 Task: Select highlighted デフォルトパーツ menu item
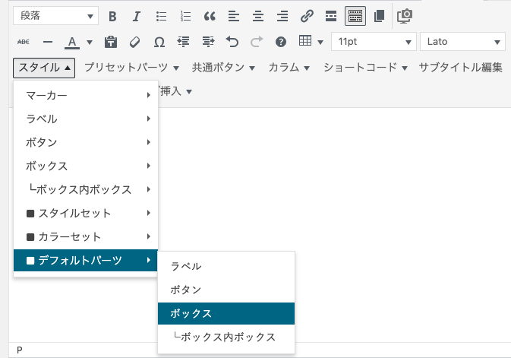86,260
